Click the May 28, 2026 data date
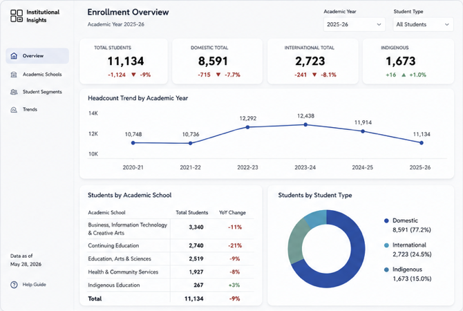Viewport: 463px width, 311px height. tap(26, 264)
